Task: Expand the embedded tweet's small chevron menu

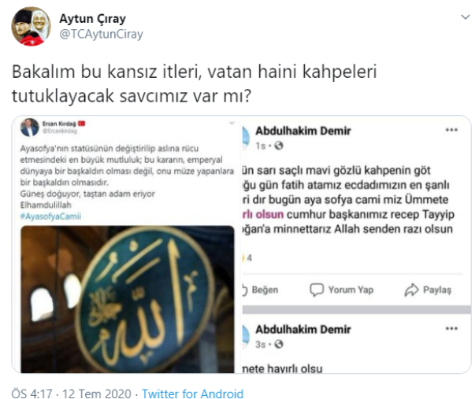Action: coord(232,123)
